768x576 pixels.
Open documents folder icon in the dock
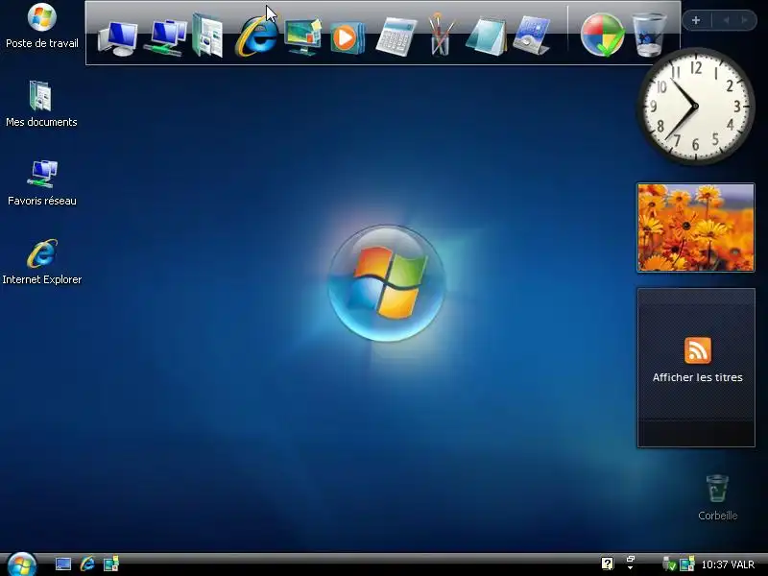(207, 36)
